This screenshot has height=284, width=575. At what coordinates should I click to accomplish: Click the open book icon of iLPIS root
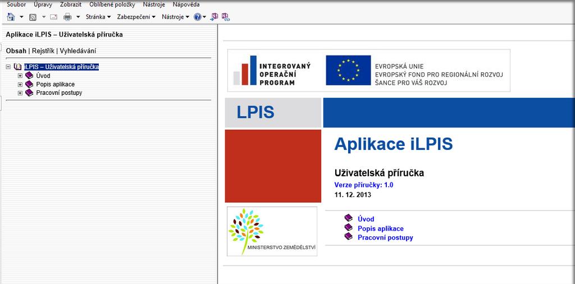[17, 67]
